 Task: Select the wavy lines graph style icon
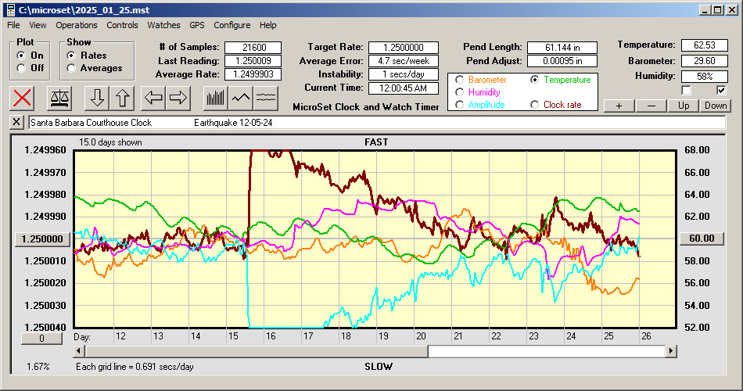click(267, 98)
